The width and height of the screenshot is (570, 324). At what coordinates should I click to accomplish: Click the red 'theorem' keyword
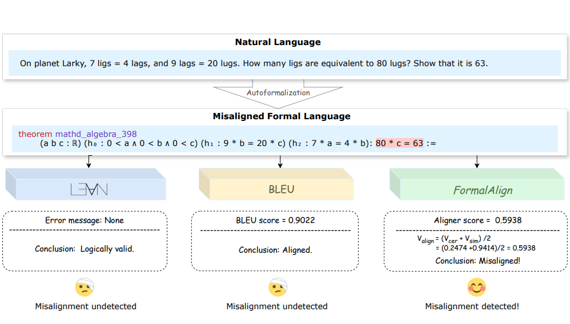coord(35,134)
